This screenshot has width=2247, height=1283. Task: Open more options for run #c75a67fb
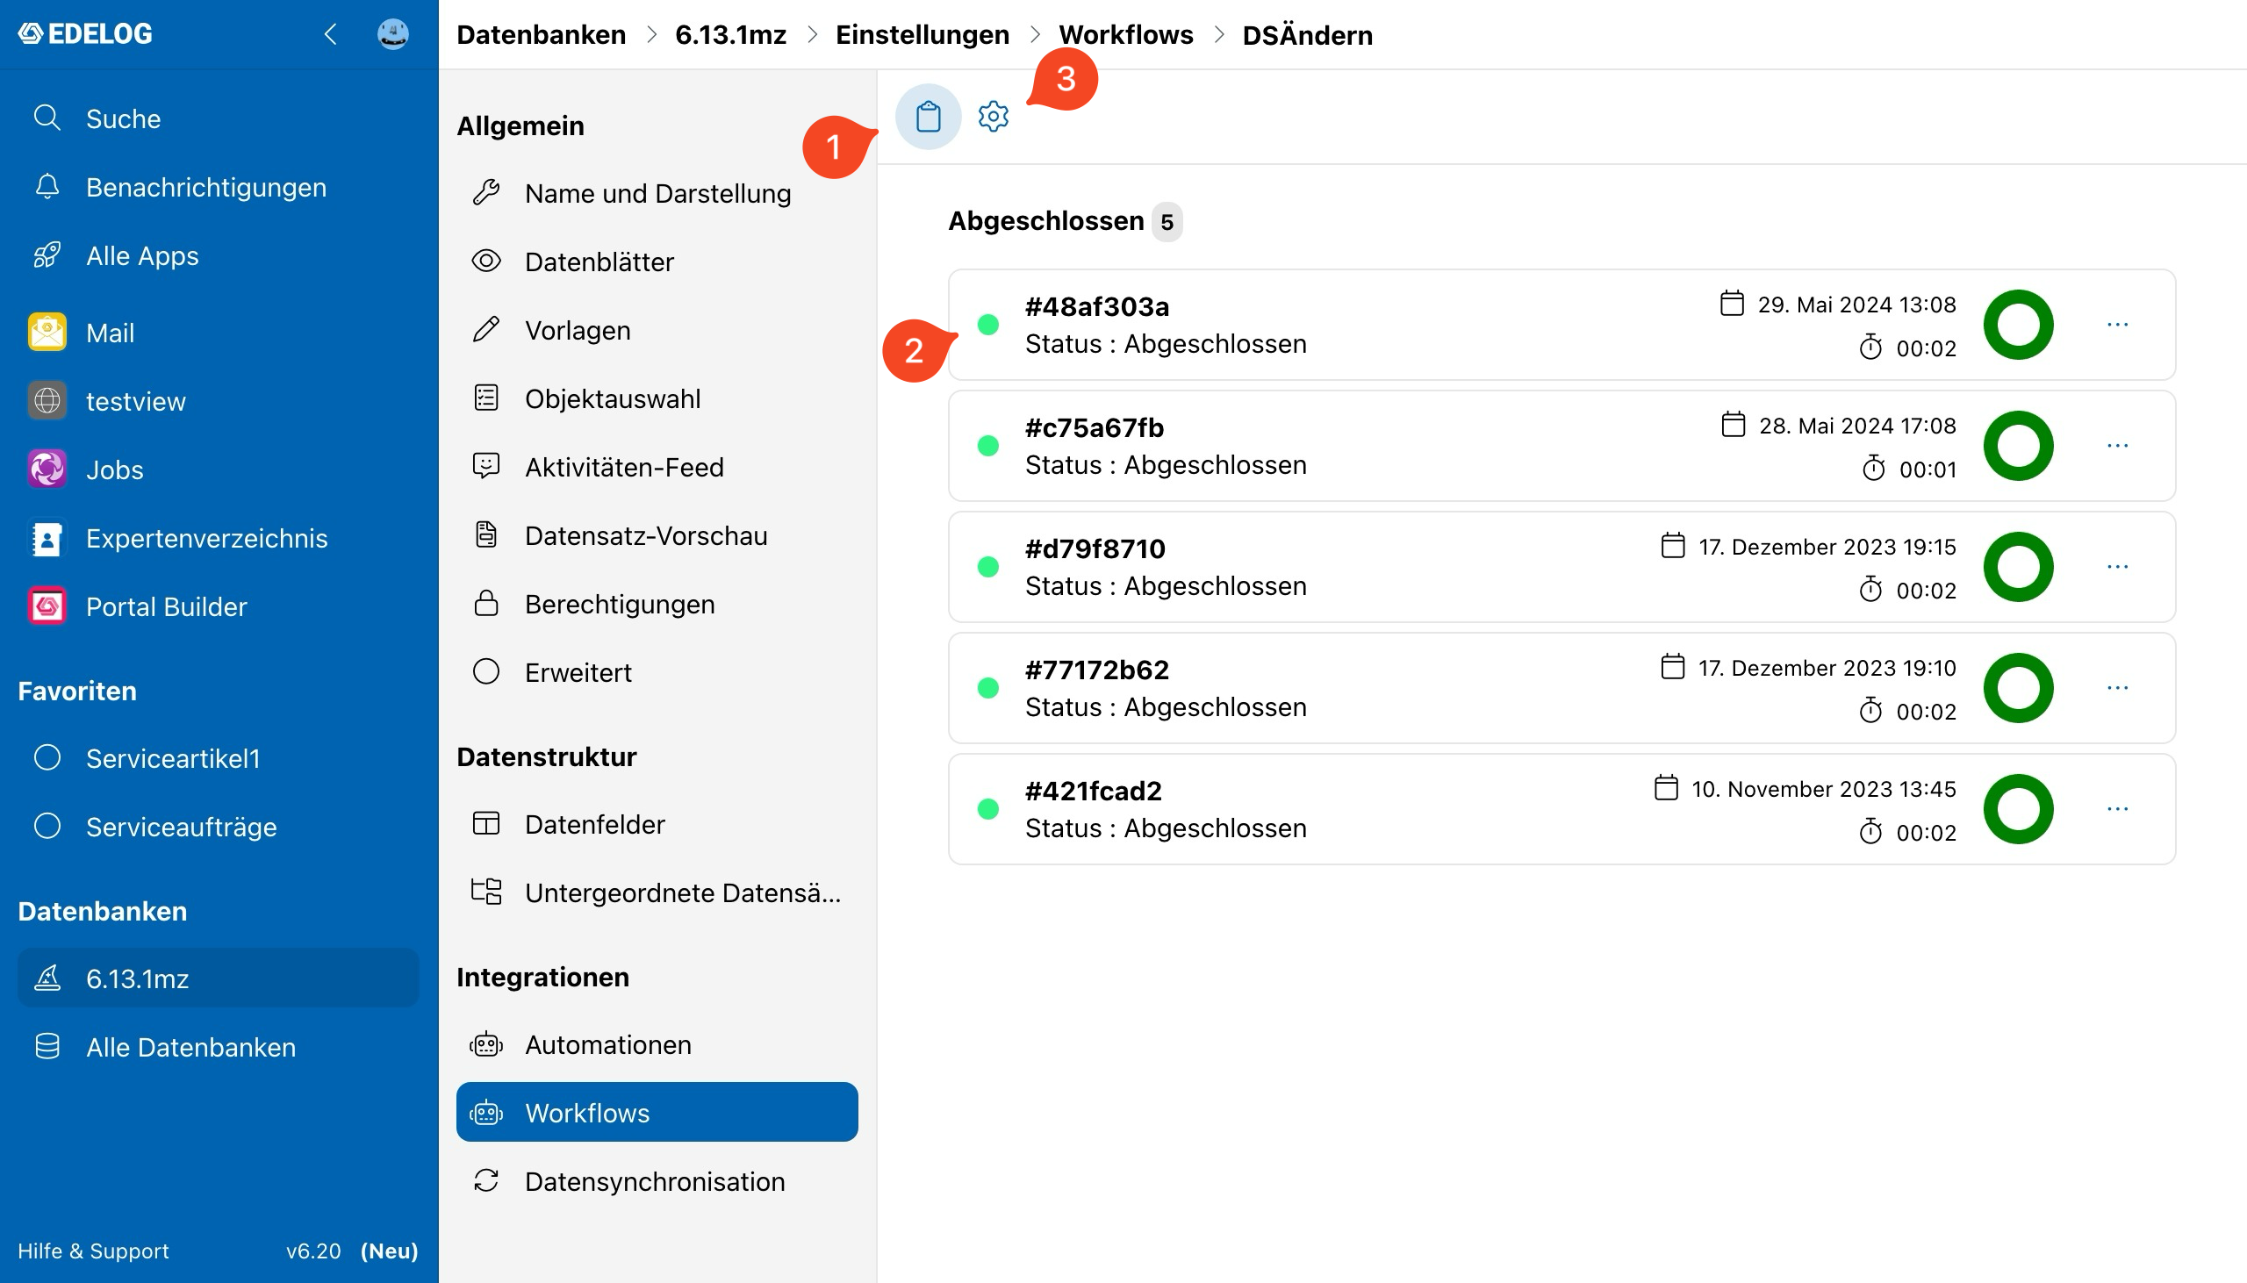pos(2116,446)
